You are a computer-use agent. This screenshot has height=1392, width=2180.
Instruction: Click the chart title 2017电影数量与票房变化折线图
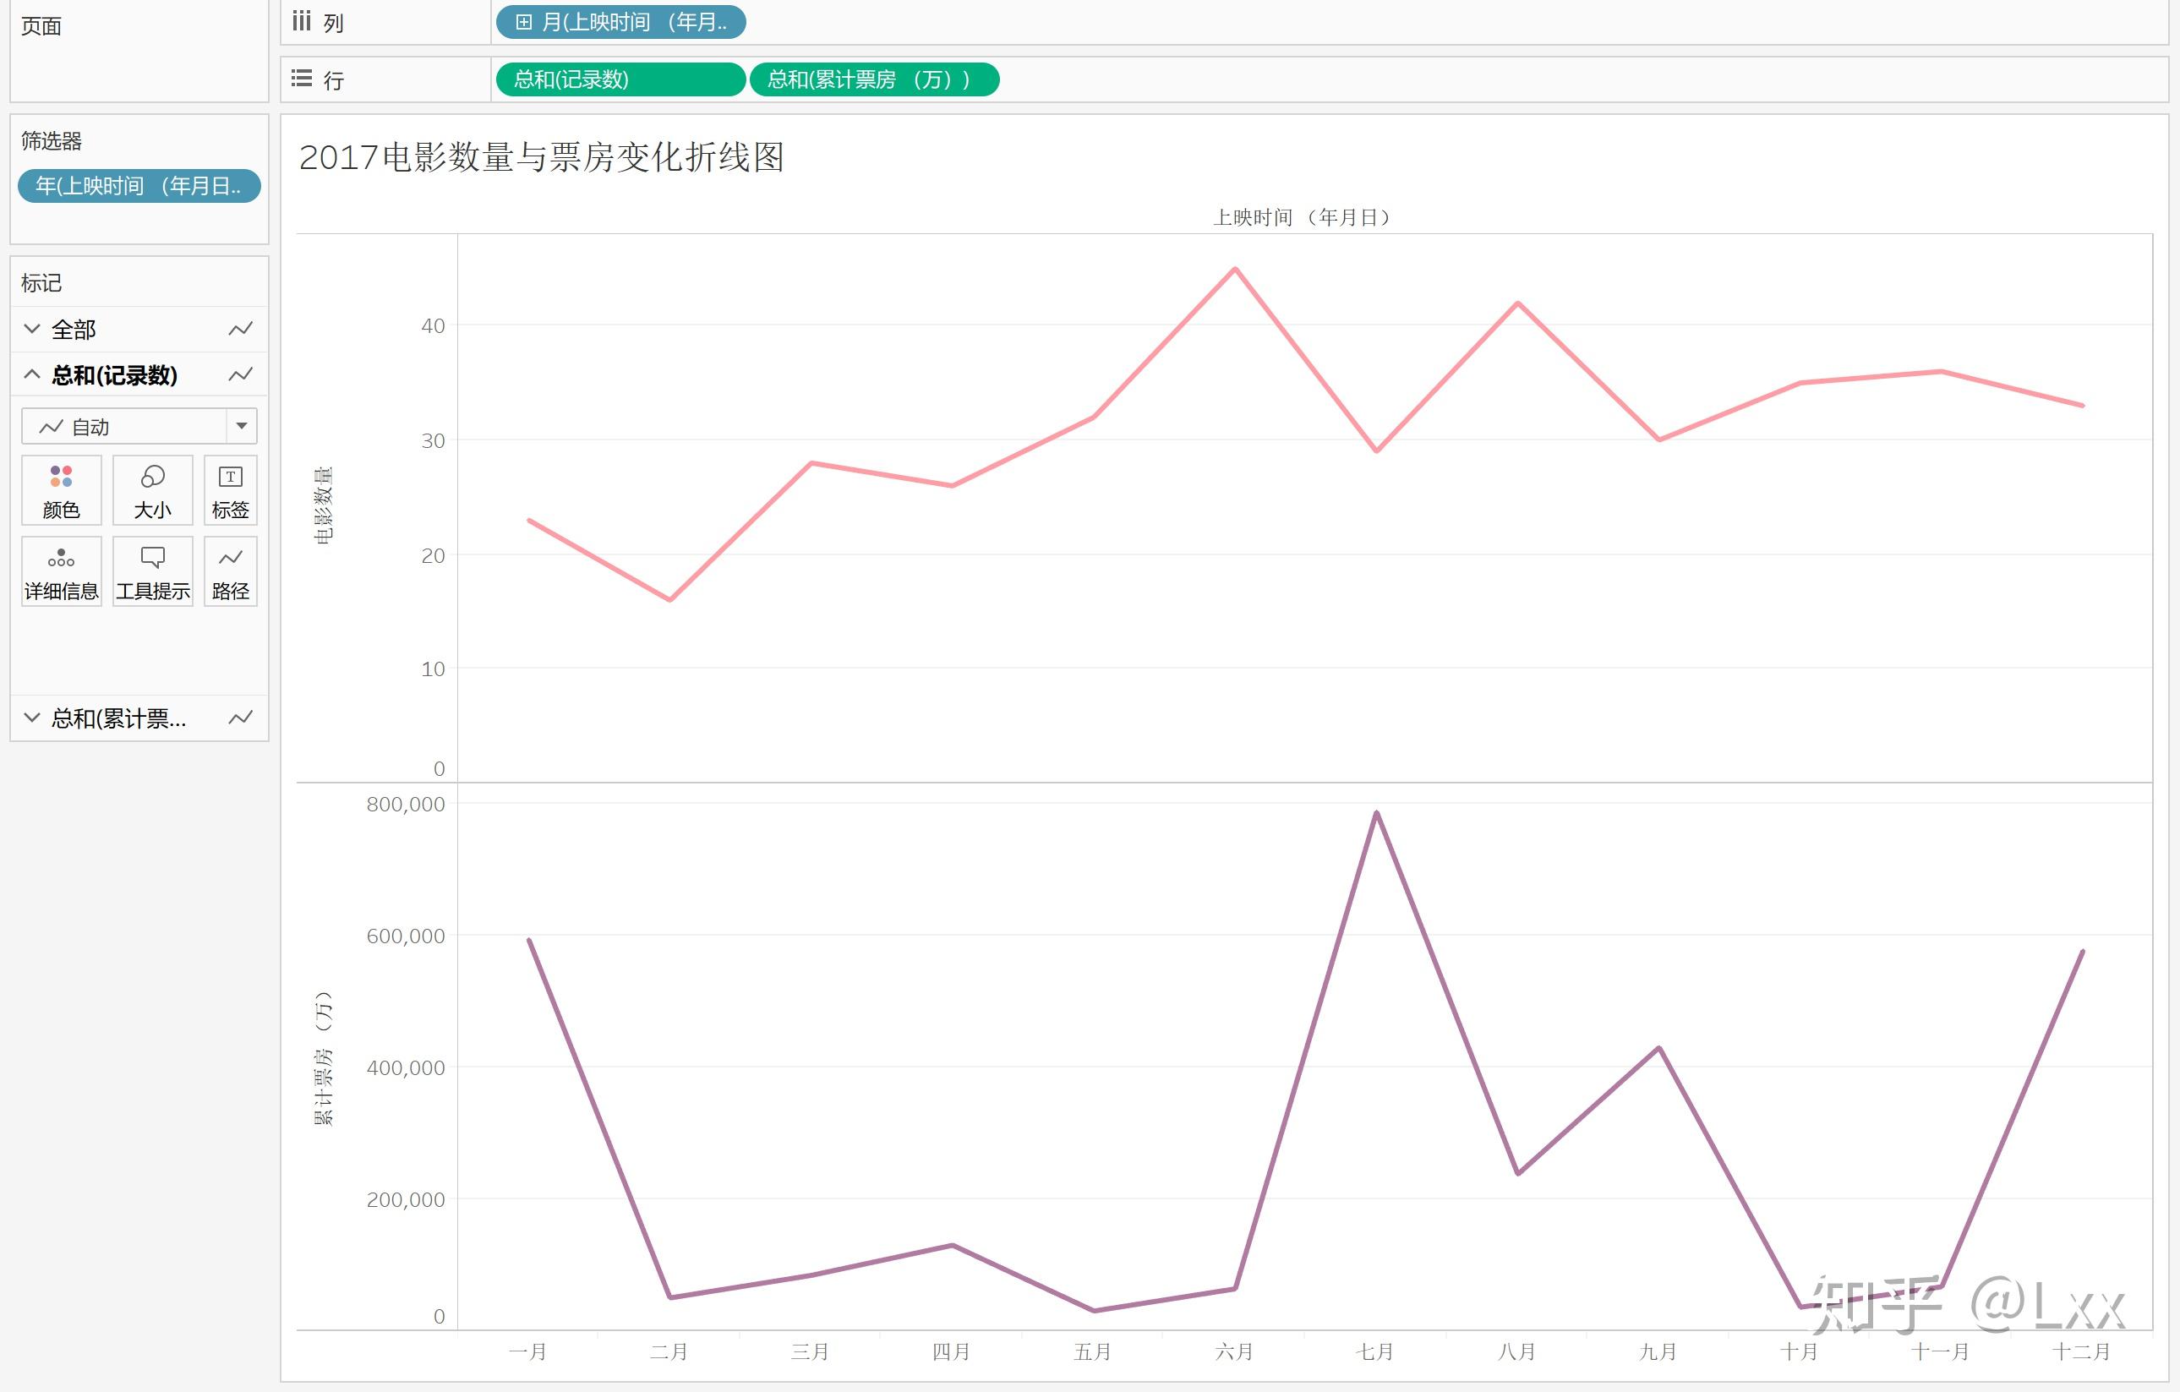[541, 157]
